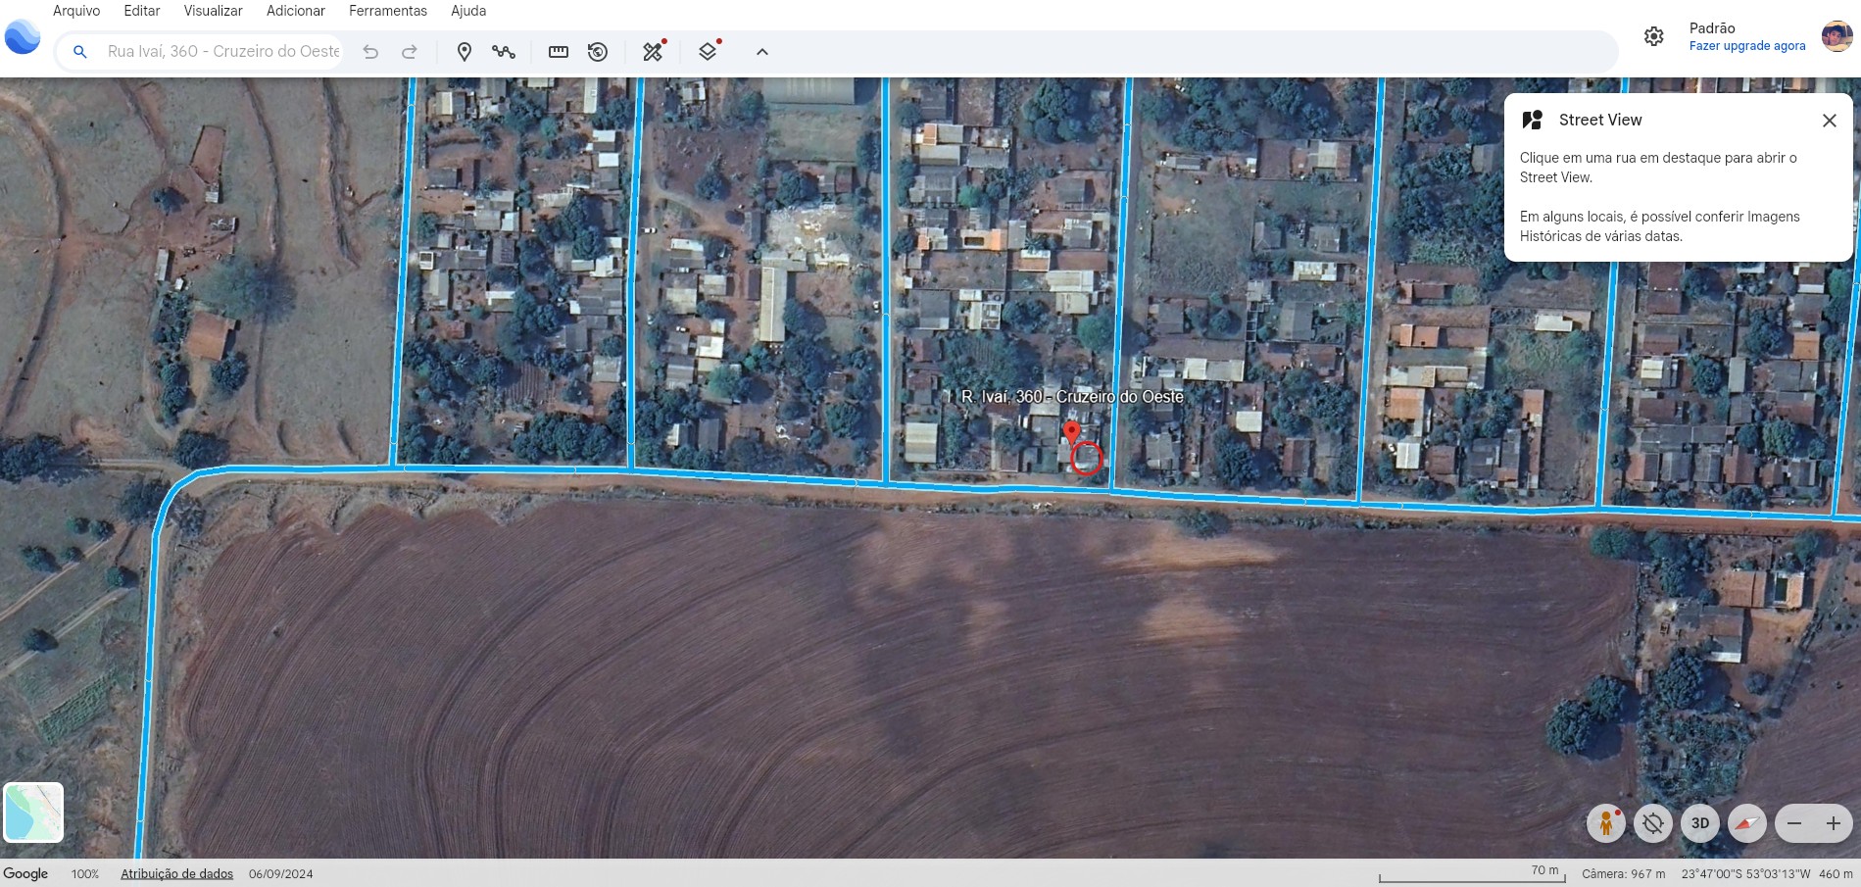Open the Visualizar menu
The height and width of the screenshot is (887, 1861).
[x=213, y=11]
